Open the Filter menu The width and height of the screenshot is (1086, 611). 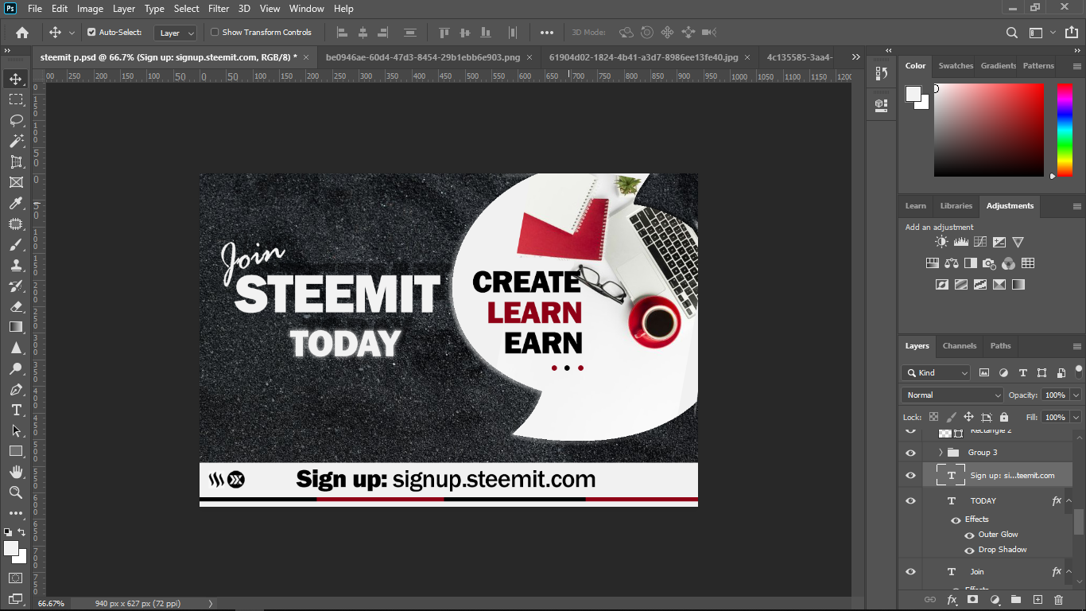click(219, 9)
